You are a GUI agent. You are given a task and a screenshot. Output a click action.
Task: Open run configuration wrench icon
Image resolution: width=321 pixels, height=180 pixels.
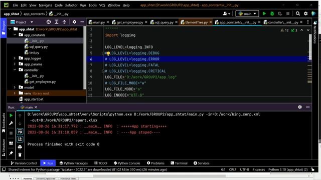pyautogui.click(x=11, y=123)
